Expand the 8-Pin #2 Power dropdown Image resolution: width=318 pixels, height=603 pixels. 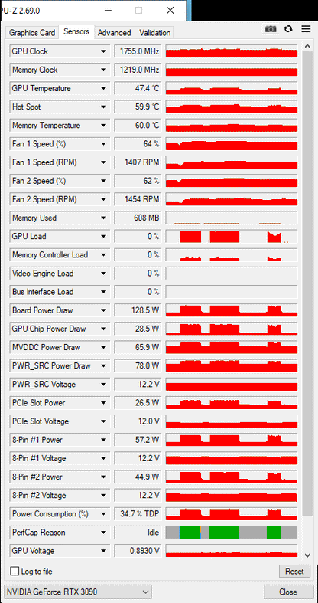pyautogui.click(x=103, y=477)
